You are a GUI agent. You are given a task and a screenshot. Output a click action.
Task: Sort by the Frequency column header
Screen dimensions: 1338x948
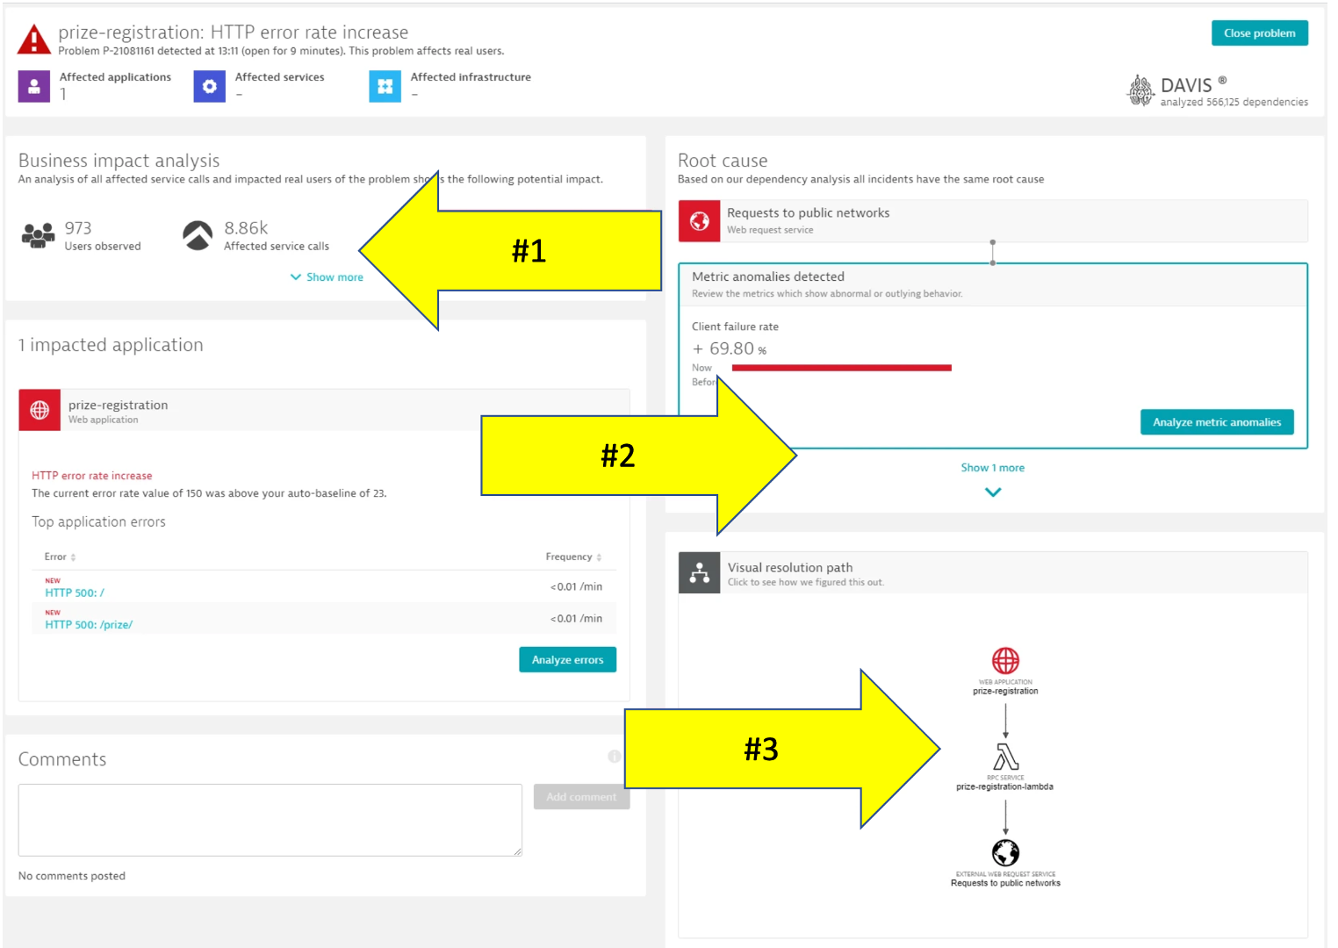[x=573, y=557]
